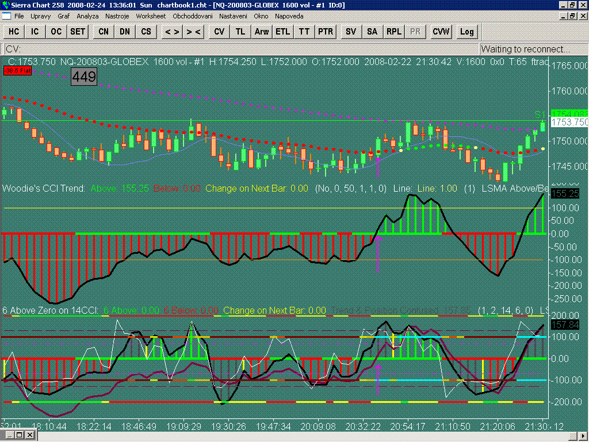Open the Graf menu

coord(63,16)
